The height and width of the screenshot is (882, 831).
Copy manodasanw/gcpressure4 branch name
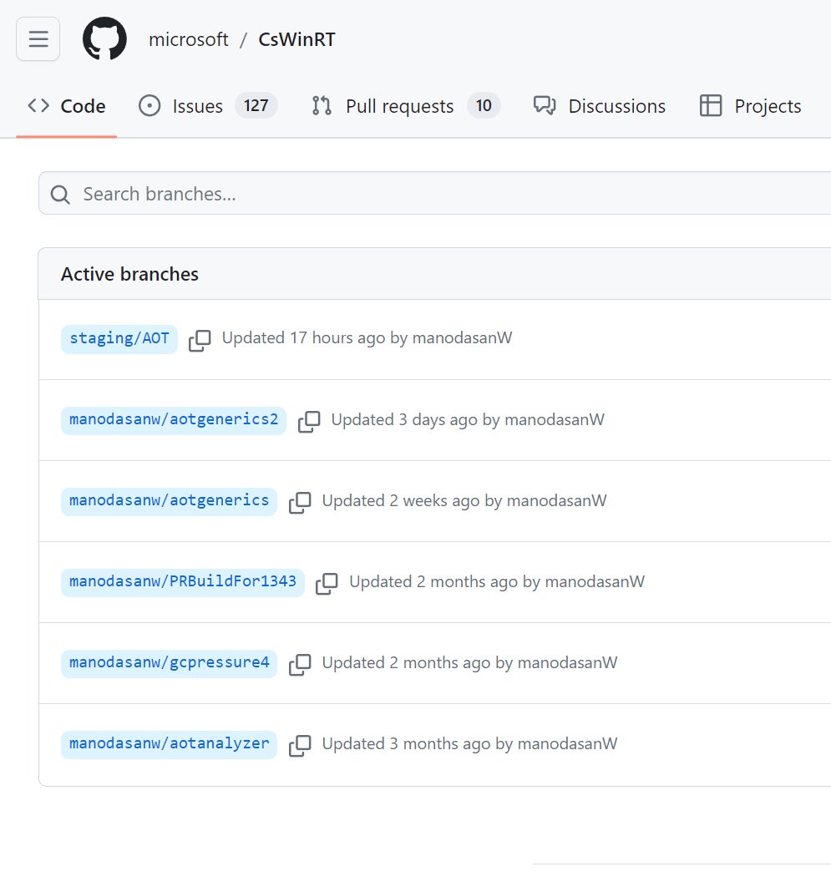tap(300, 664)
